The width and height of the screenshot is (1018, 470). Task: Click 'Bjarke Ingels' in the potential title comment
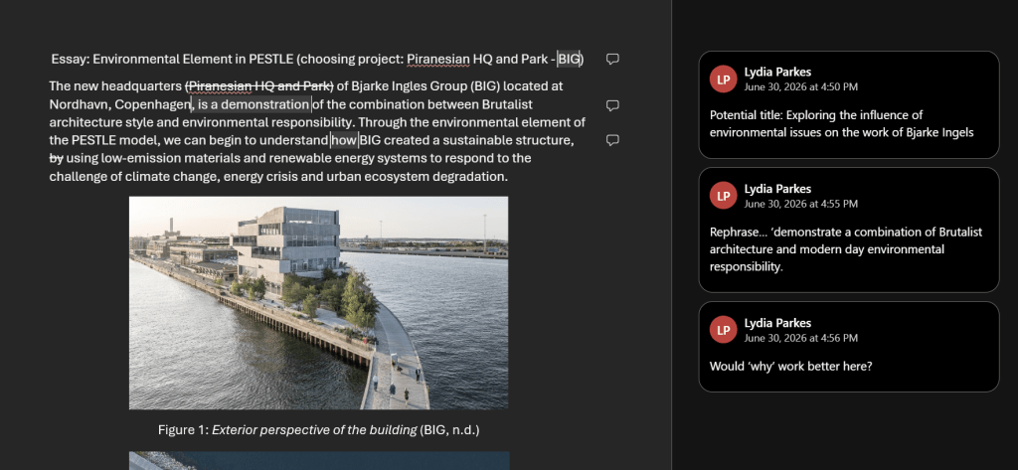click(941, 132)
